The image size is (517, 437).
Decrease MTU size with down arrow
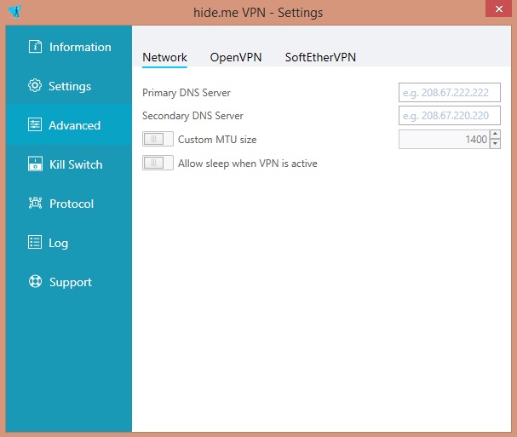click(x=495, y=144)
